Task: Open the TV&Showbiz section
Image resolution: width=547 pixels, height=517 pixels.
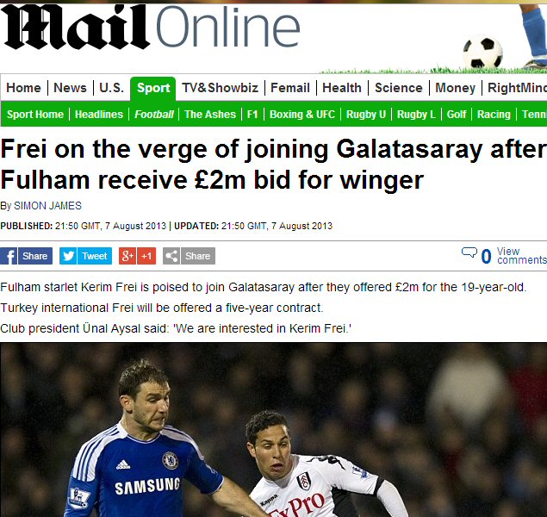Action: pos(221,88)
